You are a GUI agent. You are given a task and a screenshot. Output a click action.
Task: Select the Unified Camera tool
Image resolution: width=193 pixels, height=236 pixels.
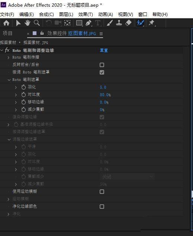pos(58,23)
